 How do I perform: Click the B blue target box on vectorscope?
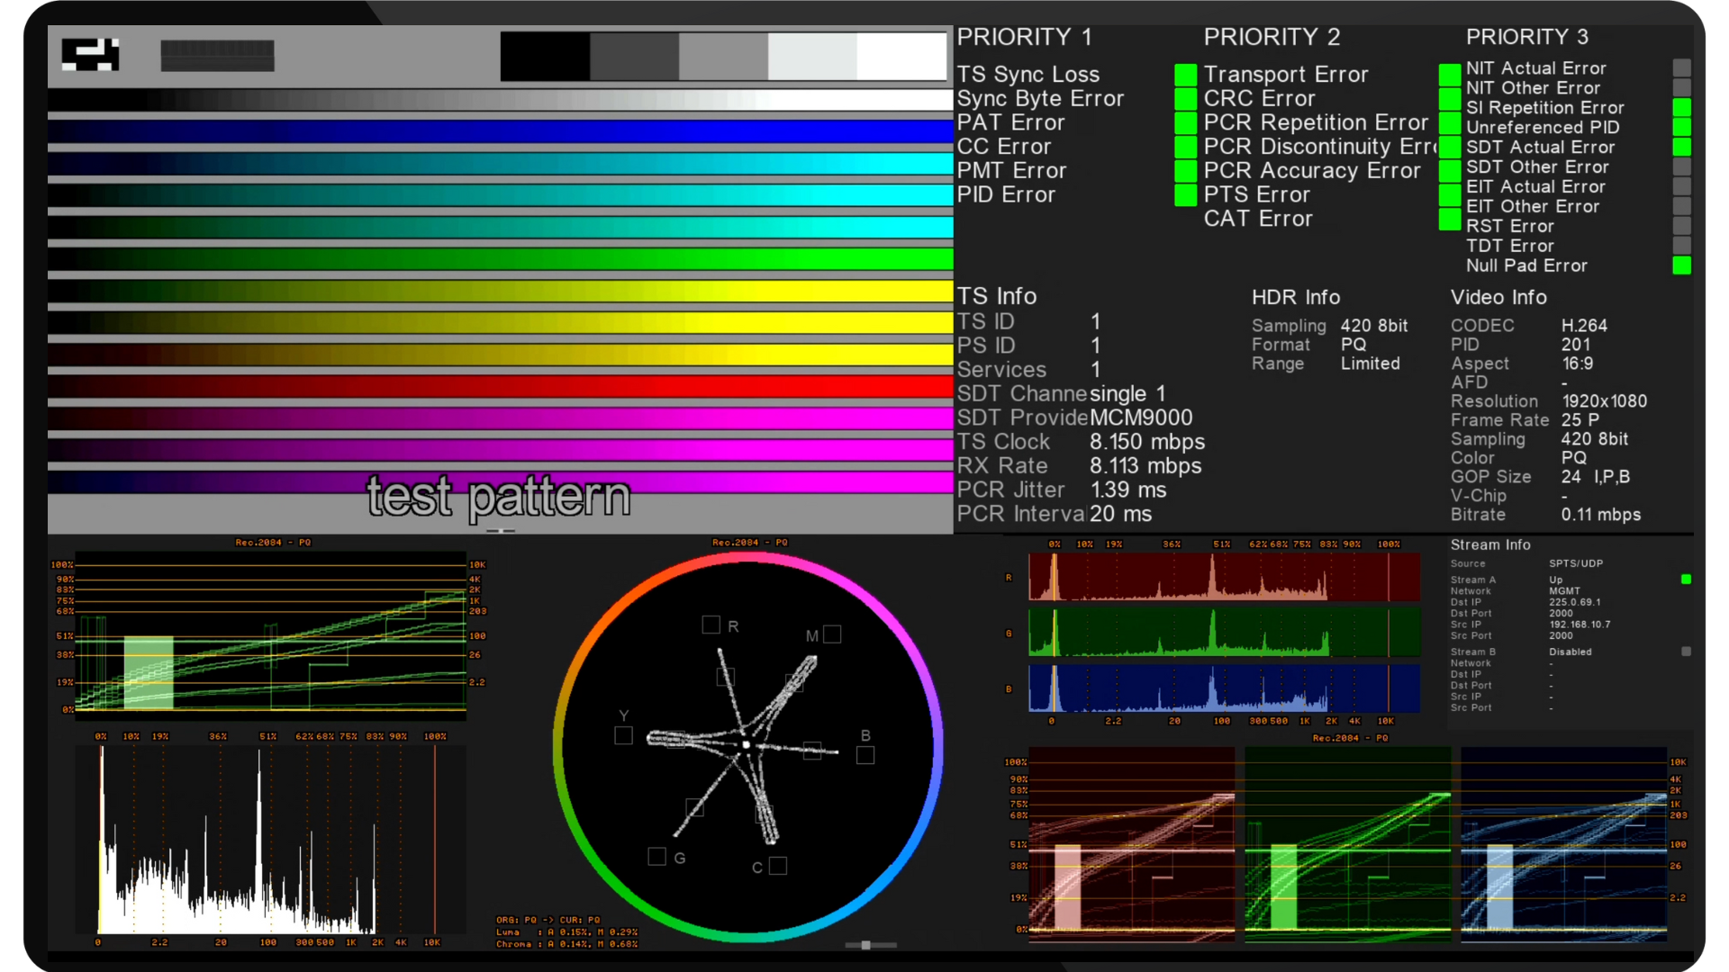pyautogui.click(x=865, y=755)
